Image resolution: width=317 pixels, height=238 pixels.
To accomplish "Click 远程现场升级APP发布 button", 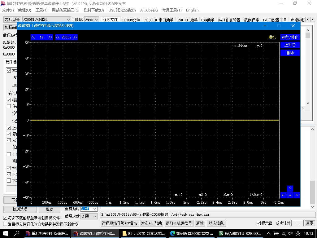I will pyautogui.click(x=119, y=223).
